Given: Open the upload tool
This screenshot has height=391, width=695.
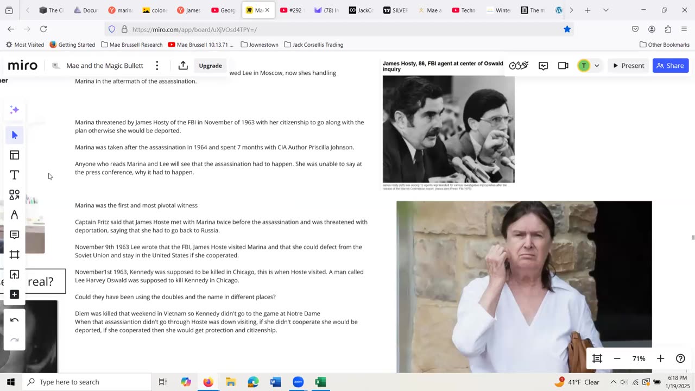Looking at the screenshot, I should pyautogui.click(x=15, y=275).
